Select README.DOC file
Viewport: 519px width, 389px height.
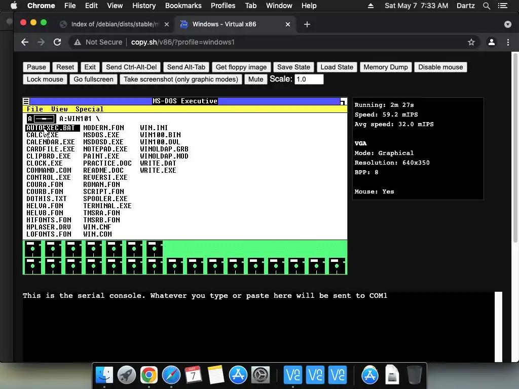click(103, 170)
